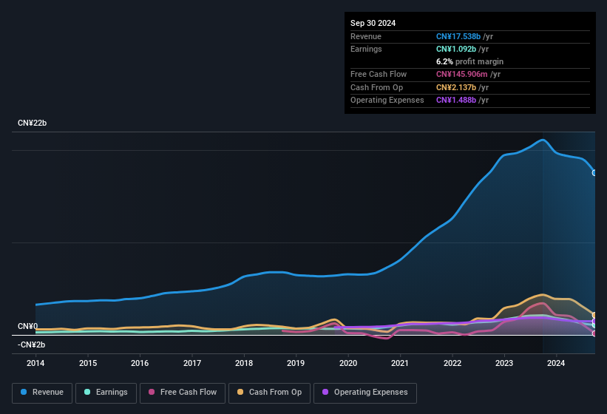607x414 pixels.
Task: Click the 2021 x-axis label
Action: (400, 363)
